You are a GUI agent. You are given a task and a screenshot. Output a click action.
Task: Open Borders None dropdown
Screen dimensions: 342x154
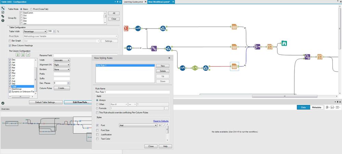[x=62, y=70]
